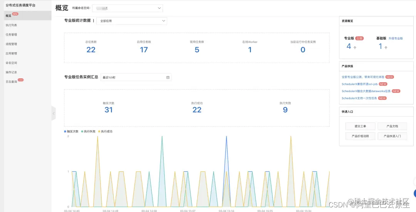
Task: Click the NEW badge beside xxl-job link
Action: click(383, 84)
